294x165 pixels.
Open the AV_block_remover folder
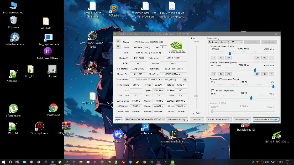click(92, 98)
